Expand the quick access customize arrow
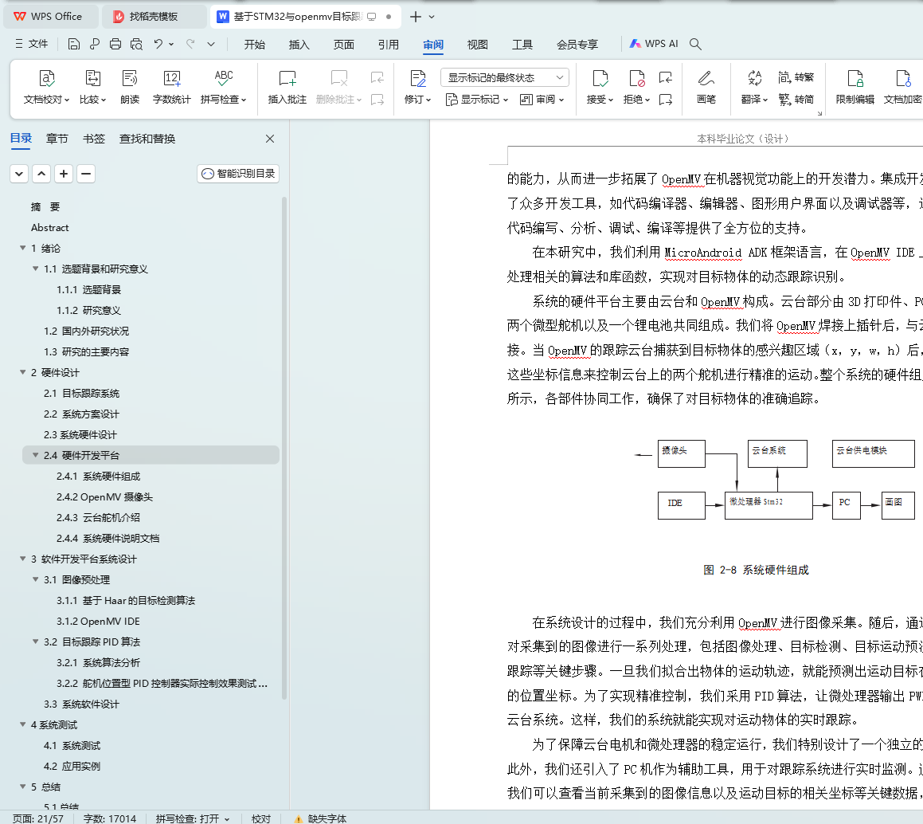 (211, 44)
